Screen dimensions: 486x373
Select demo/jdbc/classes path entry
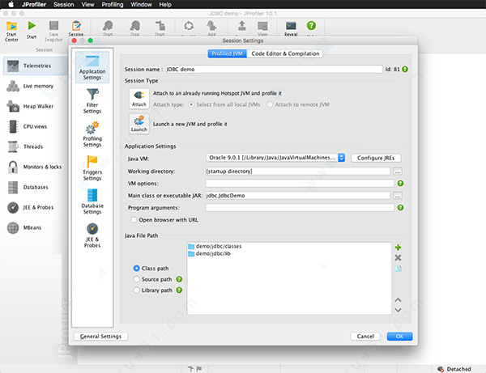point(215,247)
